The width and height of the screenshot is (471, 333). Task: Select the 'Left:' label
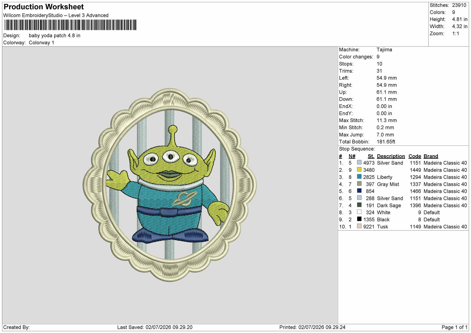pyautogui.click(x=344, y=78)
